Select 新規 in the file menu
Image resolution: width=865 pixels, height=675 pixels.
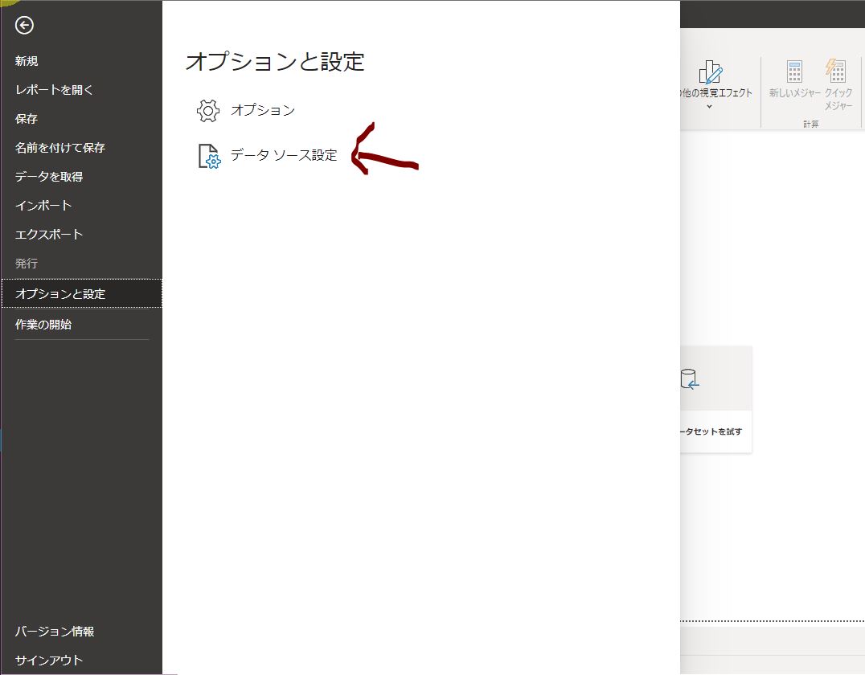tap(27, 61)
